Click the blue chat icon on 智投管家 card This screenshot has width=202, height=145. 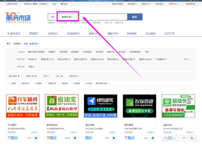[153, 138]
